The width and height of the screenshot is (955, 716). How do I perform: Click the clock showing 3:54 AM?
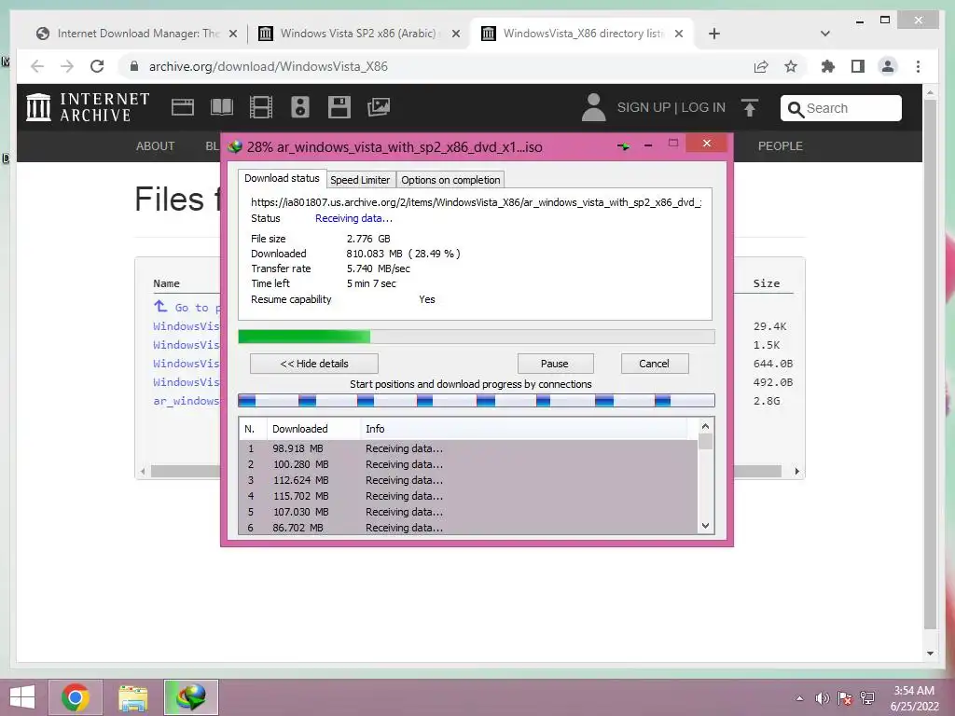pyautogui.click(x=914, y=697)
